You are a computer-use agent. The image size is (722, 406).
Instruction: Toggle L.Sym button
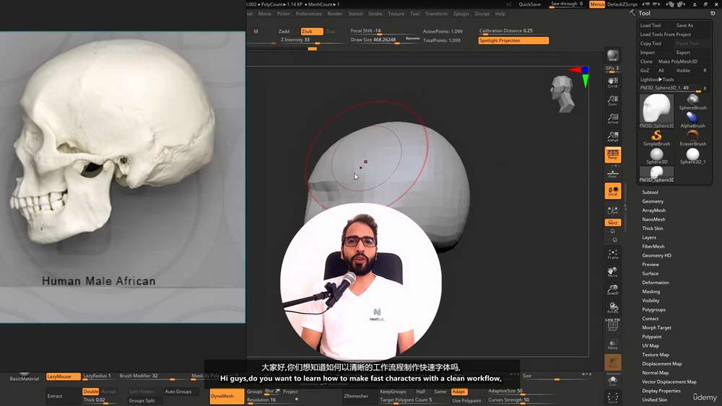[x=612, y=210]
